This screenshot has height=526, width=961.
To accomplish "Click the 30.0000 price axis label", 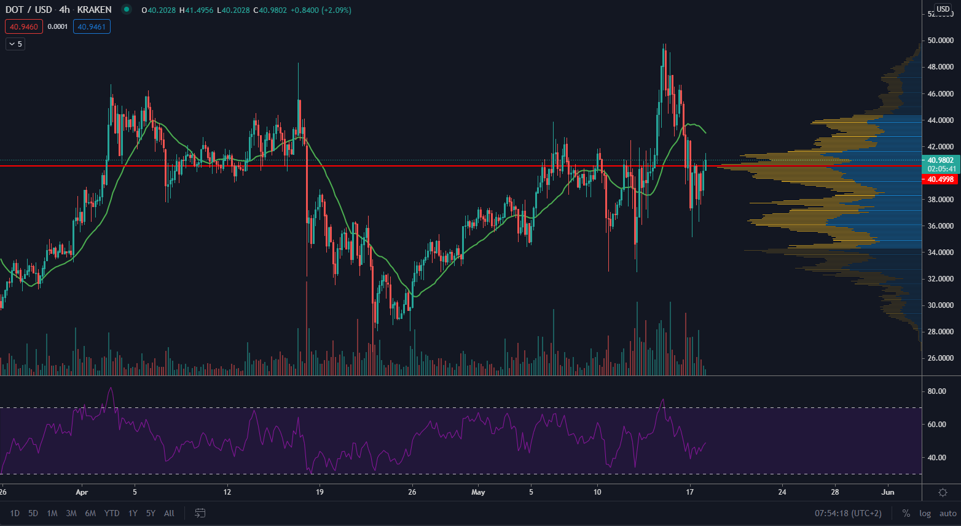I will pos(941,305).
